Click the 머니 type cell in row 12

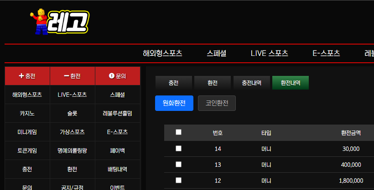tap(266, 181)
